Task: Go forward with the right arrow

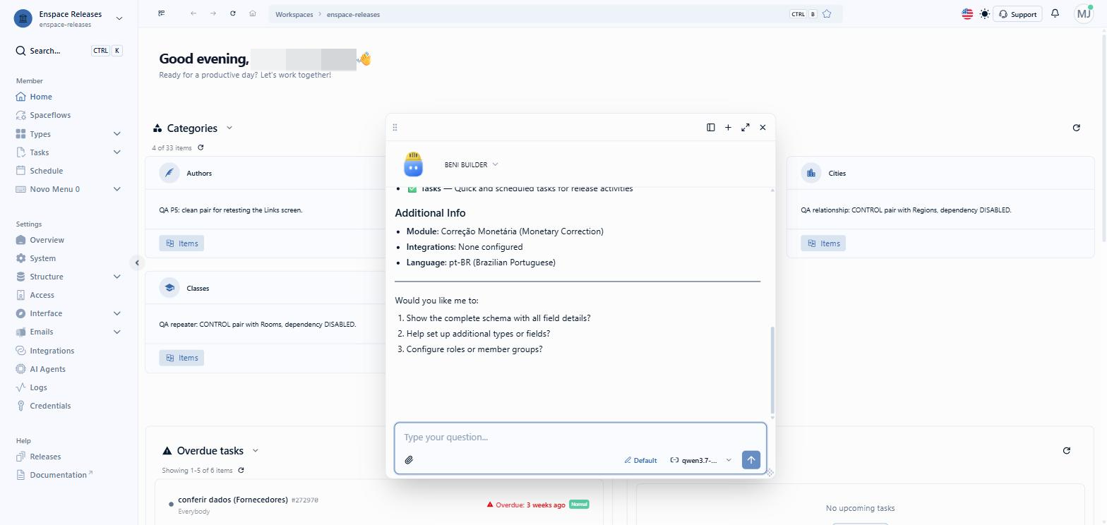Action: (213, 13)
